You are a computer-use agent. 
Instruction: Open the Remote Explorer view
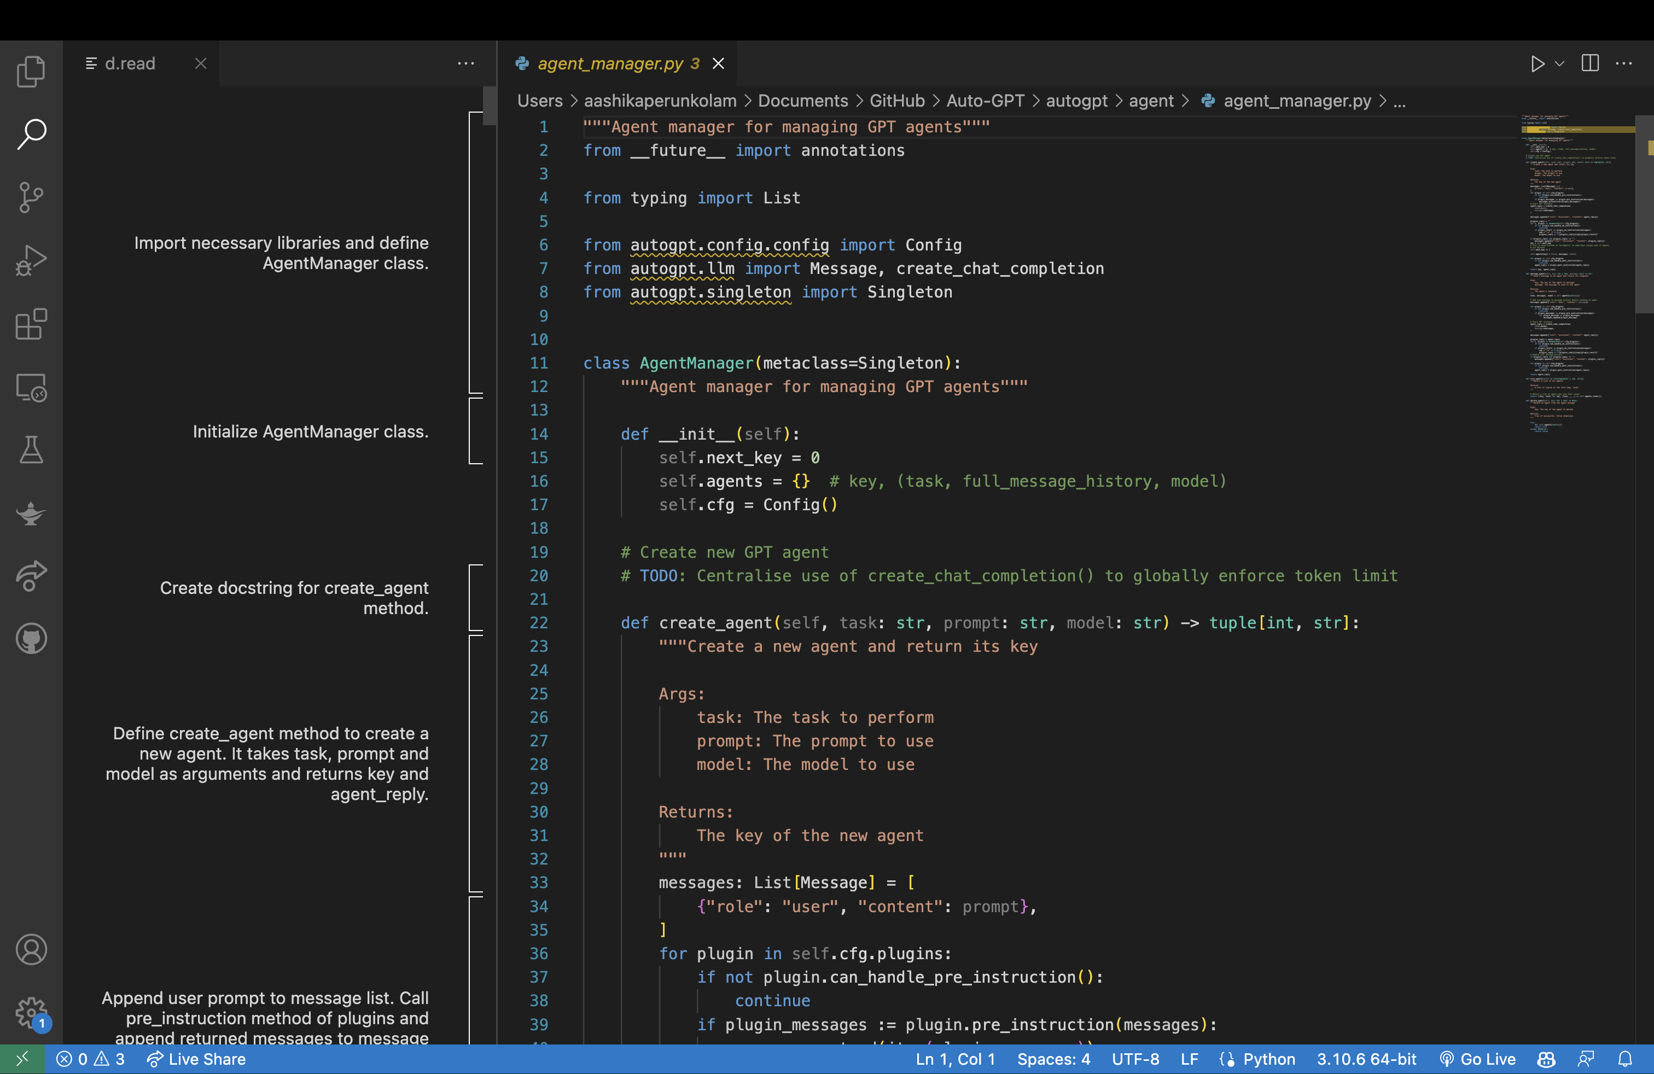(x=31, y=387)
